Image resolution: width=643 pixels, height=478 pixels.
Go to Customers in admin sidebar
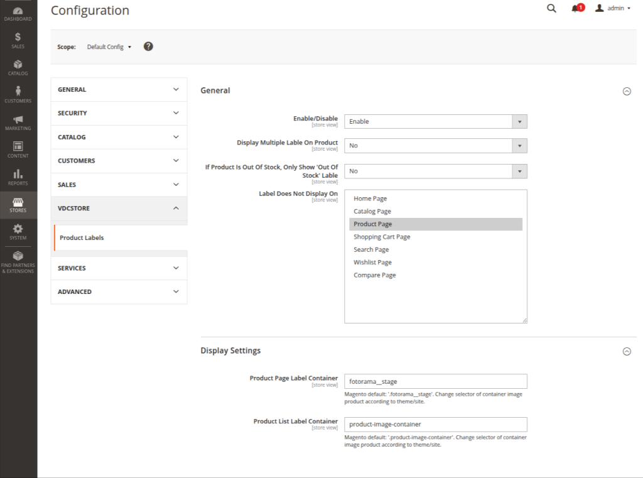pyautogui.click(x=18, y=95)
